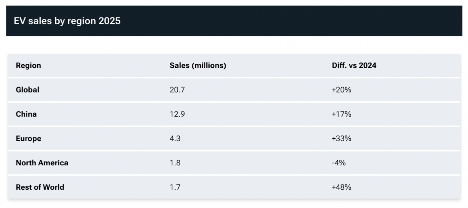Select the North America row label
468x208 pixels.
click(x=42, y=163)
